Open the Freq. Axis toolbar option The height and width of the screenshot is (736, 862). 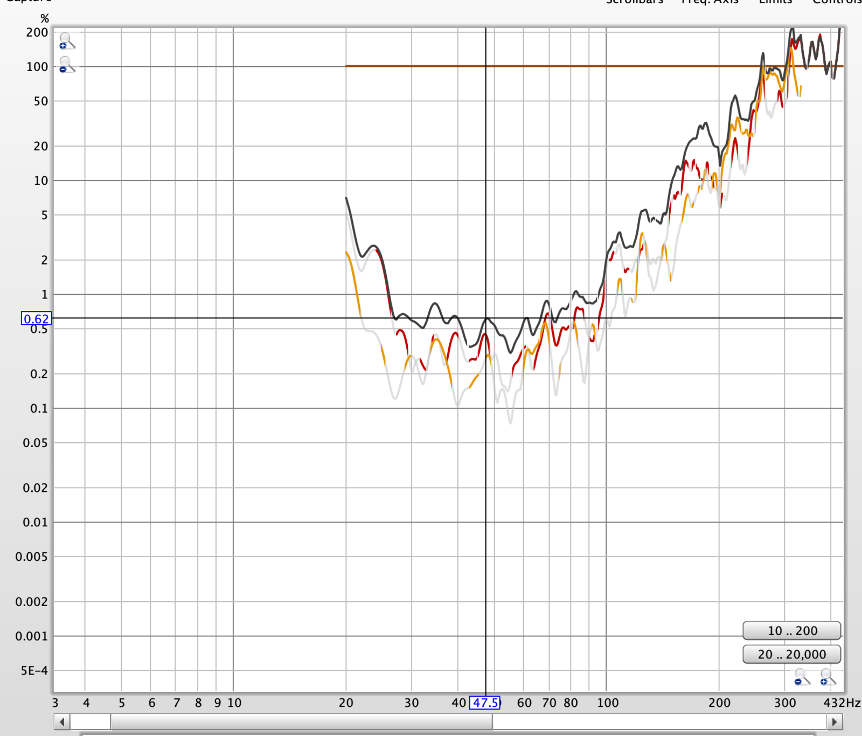click(710, 2)
